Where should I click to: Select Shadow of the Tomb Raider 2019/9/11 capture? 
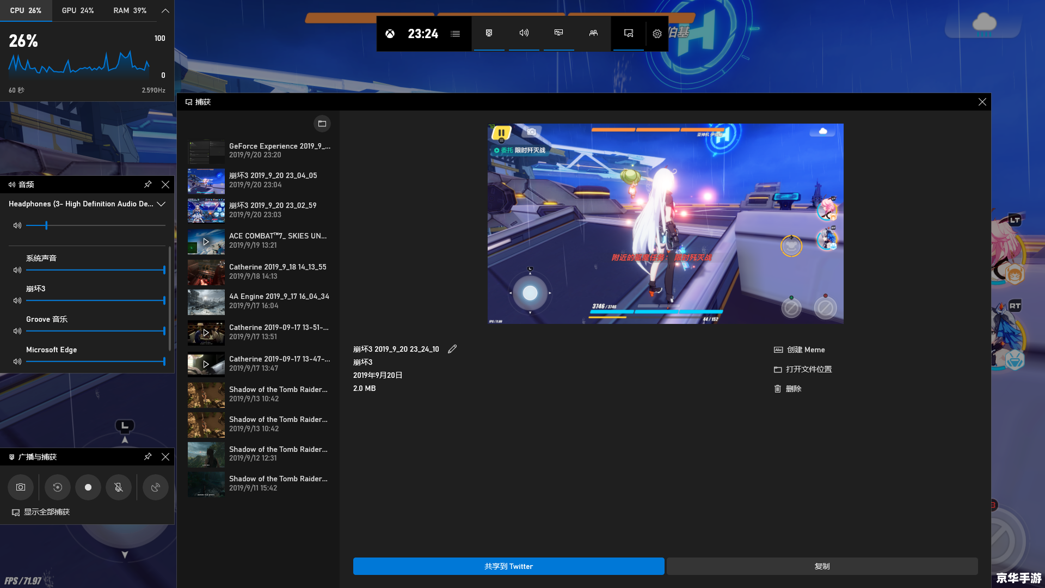click(x=260, y=484)
